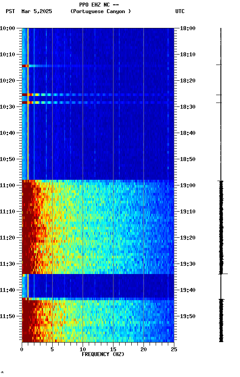Click the 'Mar 5,2025' date label
Viewport: 240px width, 377px height.
(37, 11)
